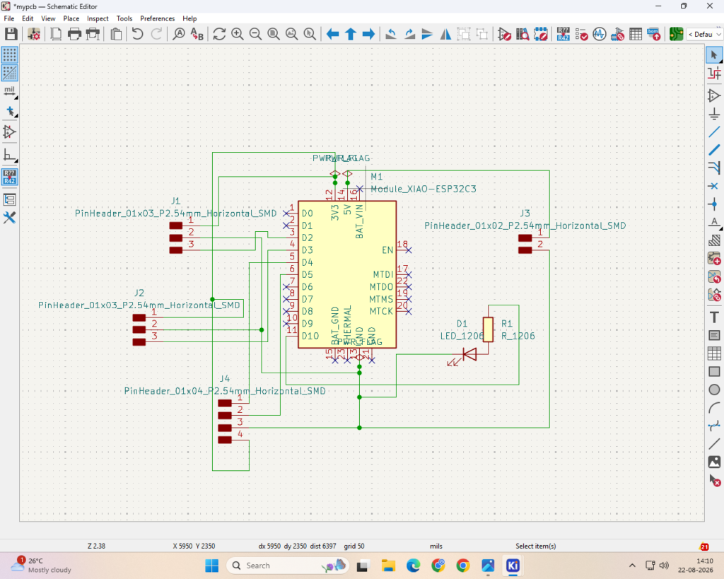Toggle grid dots display
Image resolution: width=724 pixels, height=579 pixels.
pyautogui.click(x=10, y=54)
